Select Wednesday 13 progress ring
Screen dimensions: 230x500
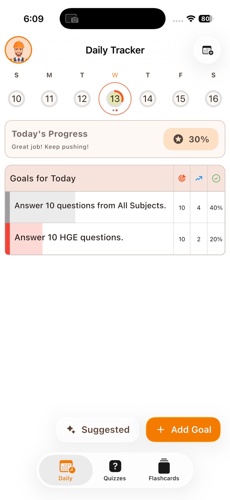(115, 99)
